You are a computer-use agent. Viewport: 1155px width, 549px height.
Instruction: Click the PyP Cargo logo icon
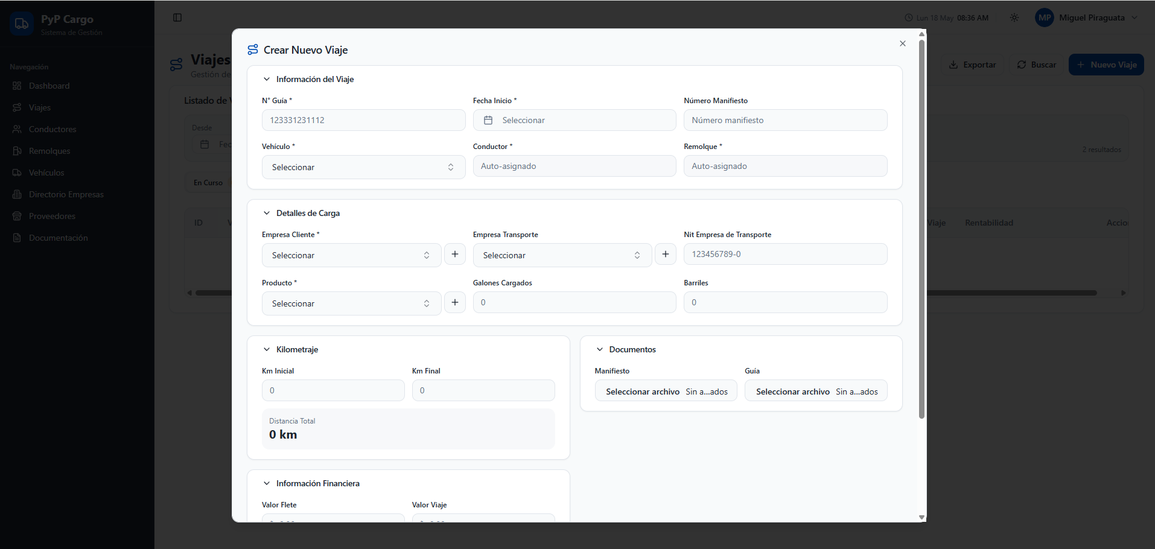(22, 24)
